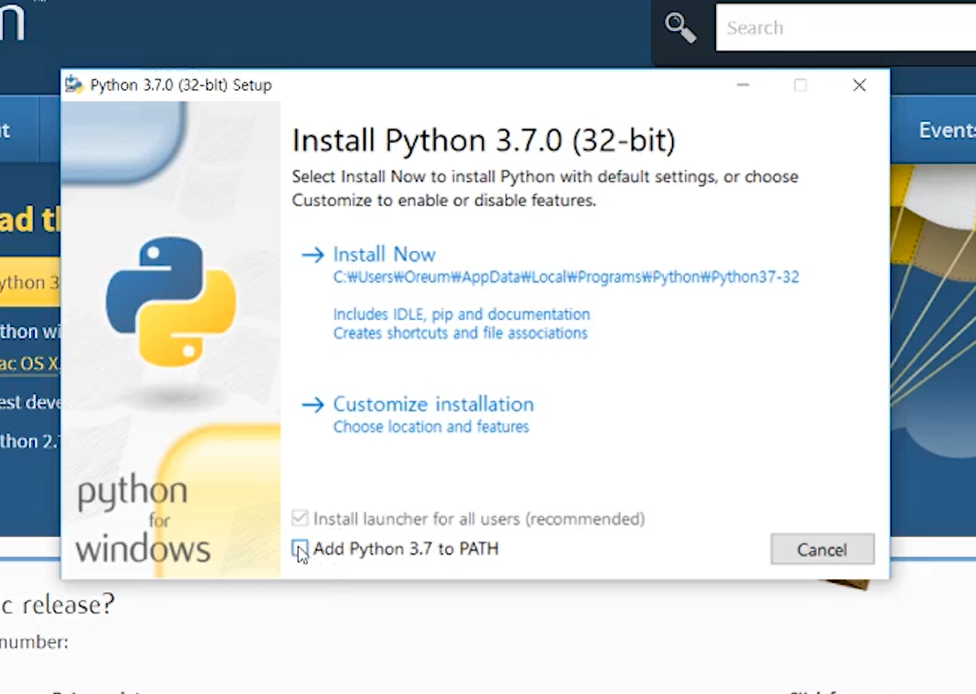The width and height of the screenshot is (976, 694).
Task: Click the default install path text
Action: click(x=566, y=277)
